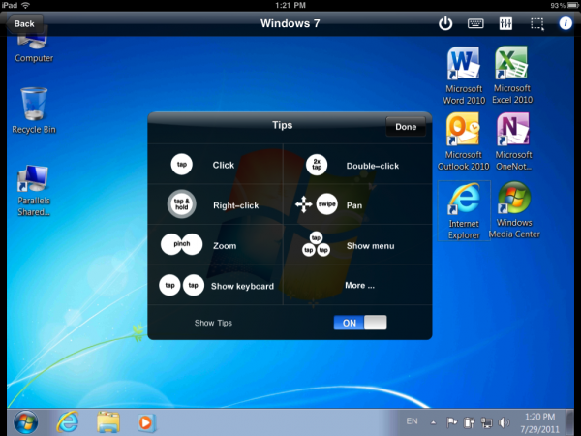Click the Show menu tip label
This screenshot has height=436, width=581.
[370, 246]
